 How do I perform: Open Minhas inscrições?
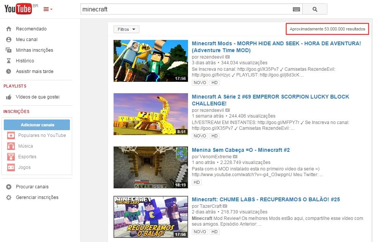tap(35, 50)
